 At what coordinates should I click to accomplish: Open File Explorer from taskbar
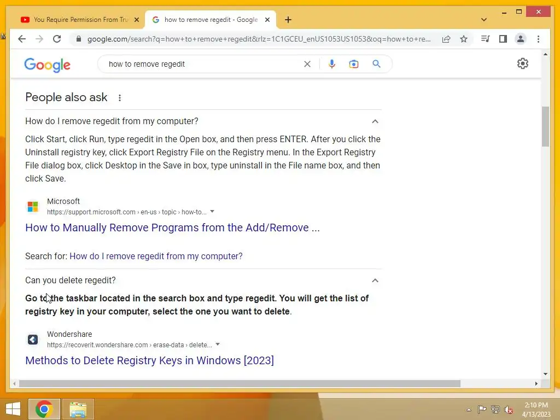pyautogui.click(x=78, y=409)
